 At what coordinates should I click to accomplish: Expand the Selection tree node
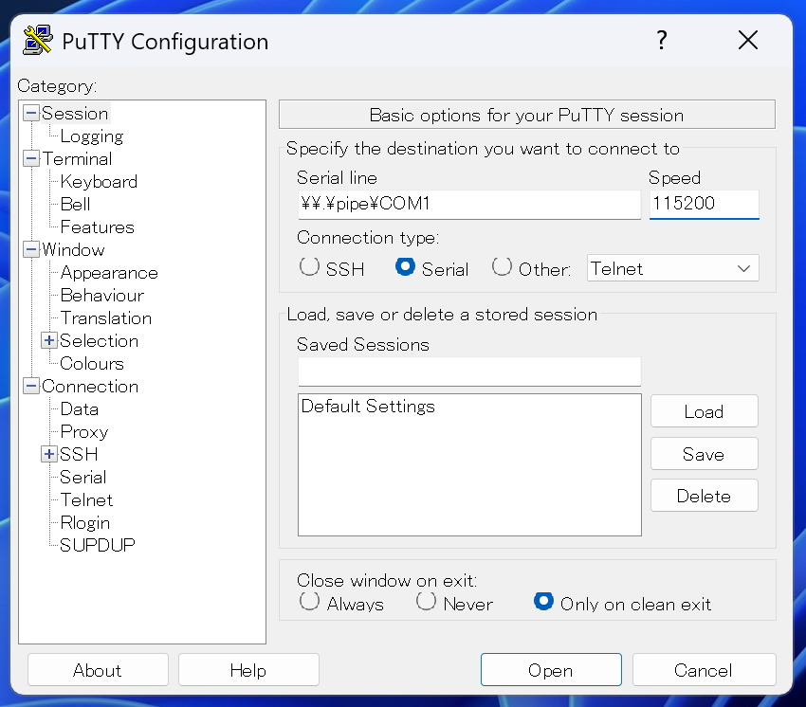pos(47,340)
